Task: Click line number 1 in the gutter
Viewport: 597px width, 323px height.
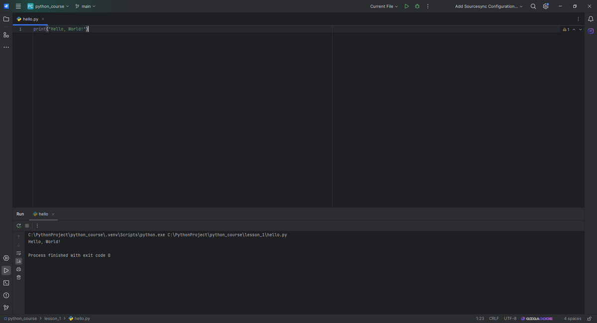Action: point(20,29)
